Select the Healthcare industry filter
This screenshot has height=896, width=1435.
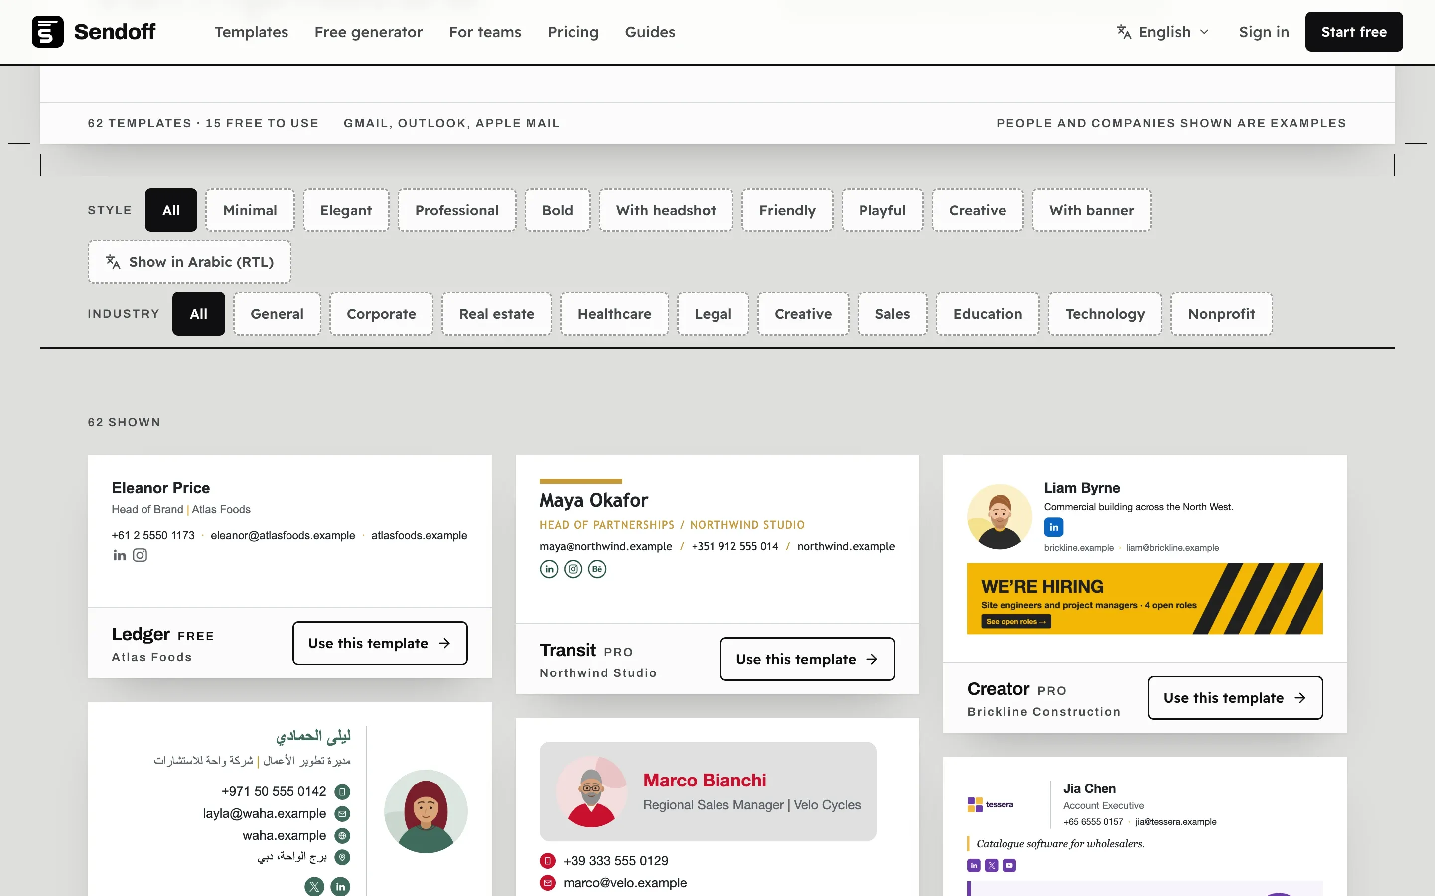pos(614,314)
